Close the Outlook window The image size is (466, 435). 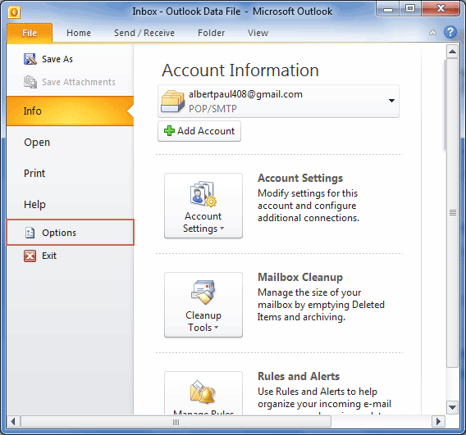coord(441,9)
